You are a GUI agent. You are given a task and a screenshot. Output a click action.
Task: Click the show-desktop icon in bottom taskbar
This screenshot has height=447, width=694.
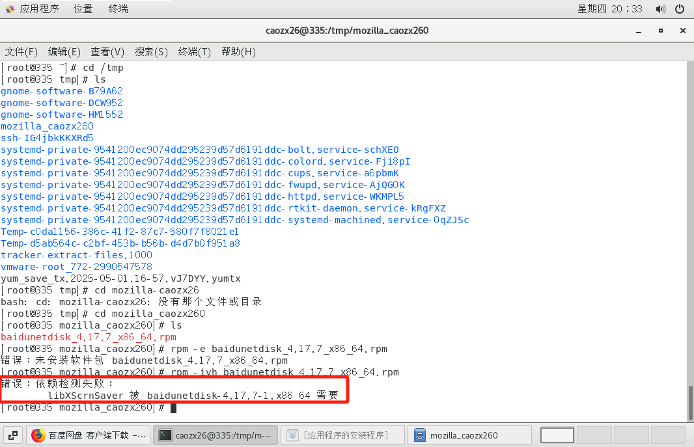(13, 435)
